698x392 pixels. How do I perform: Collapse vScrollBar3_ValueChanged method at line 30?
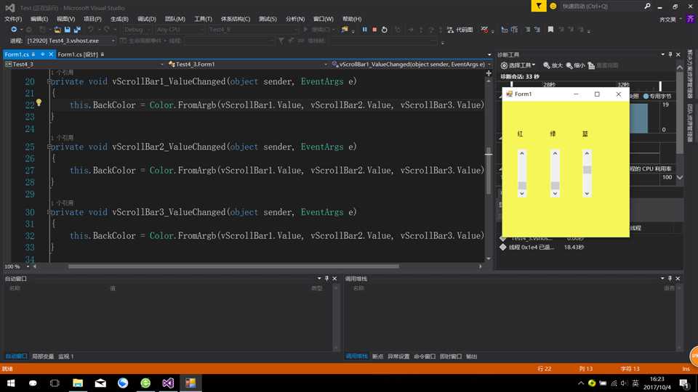pos(49,212)
